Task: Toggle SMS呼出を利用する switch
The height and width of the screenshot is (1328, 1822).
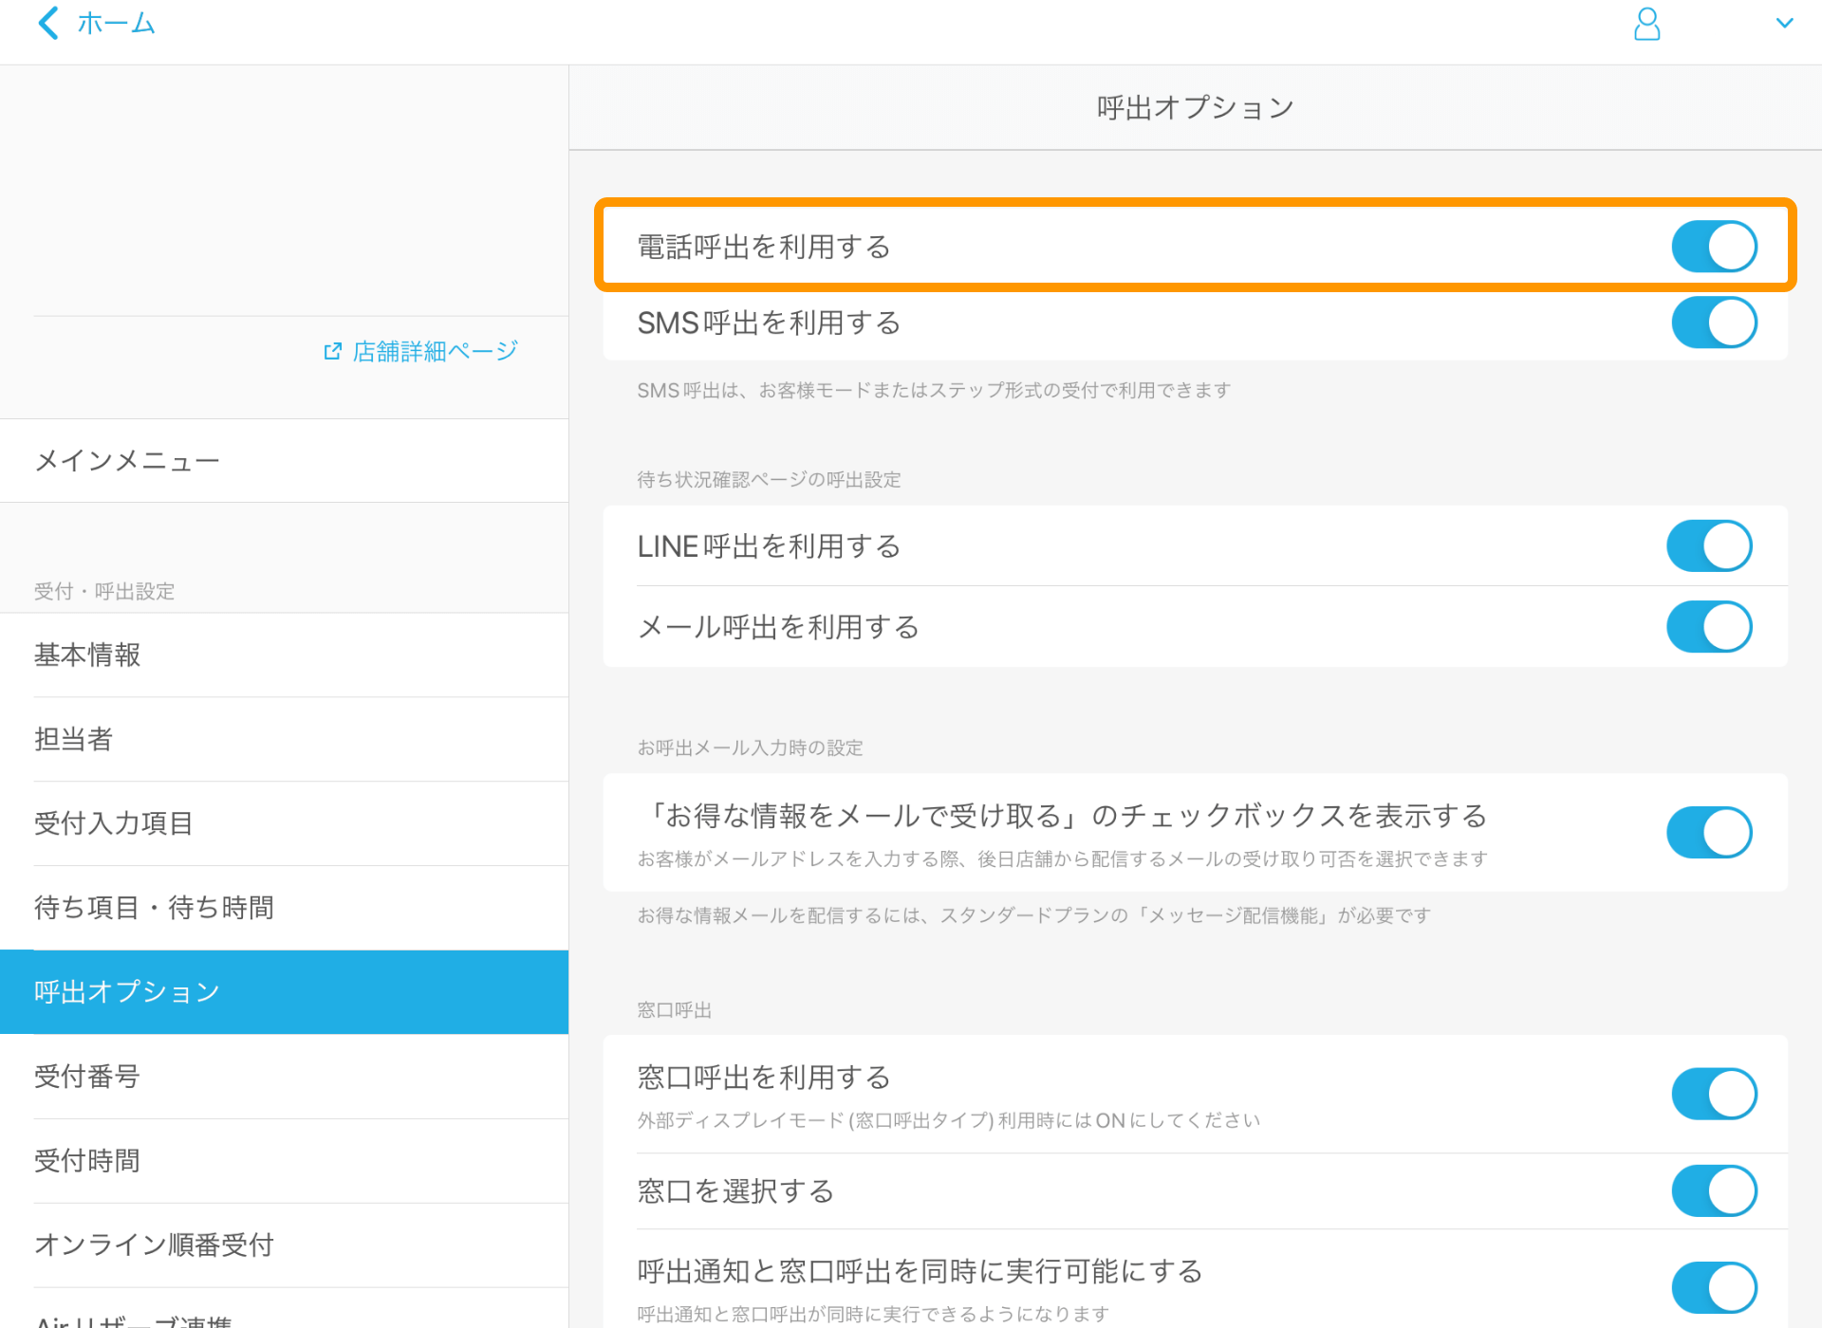Action: [x=1714, y=323]
